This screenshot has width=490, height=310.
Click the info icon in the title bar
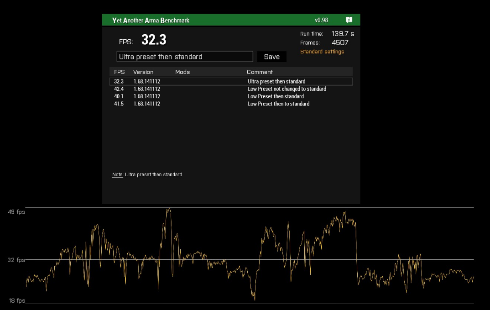[x=349, y=20]
